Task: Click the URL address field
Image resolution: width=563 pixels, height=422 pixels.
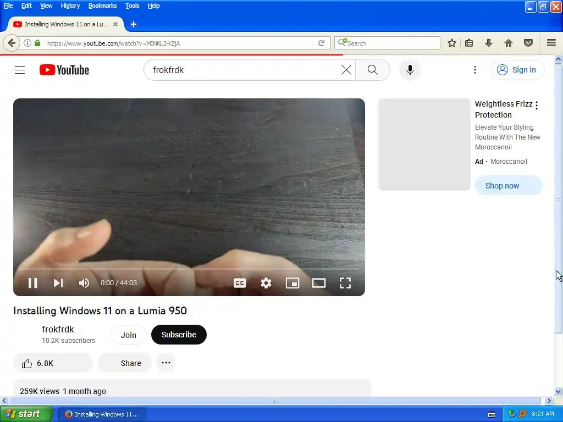Action: [x=179, y=43]
